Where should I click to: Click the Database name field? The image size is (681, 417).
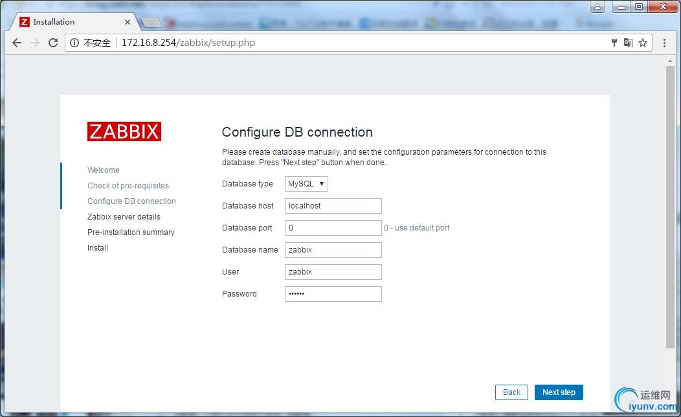tap(333, 250)
